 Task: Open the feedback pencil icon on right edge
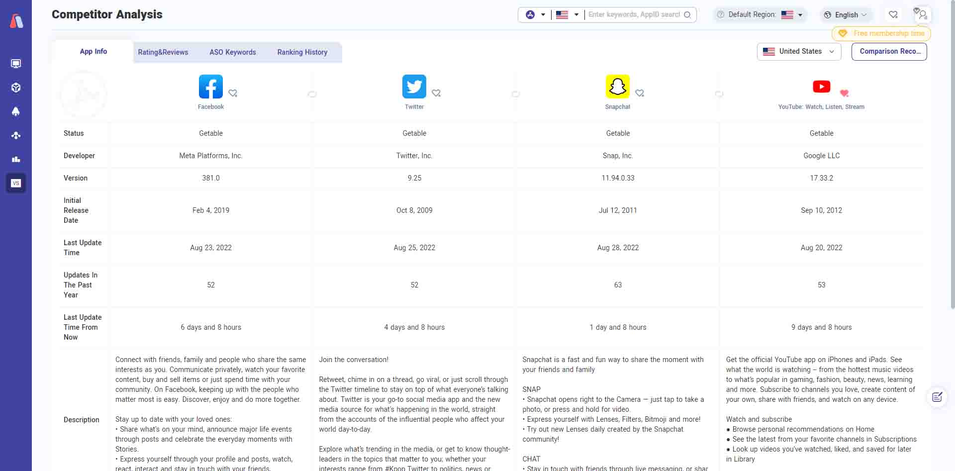click(x=937, y=397)
